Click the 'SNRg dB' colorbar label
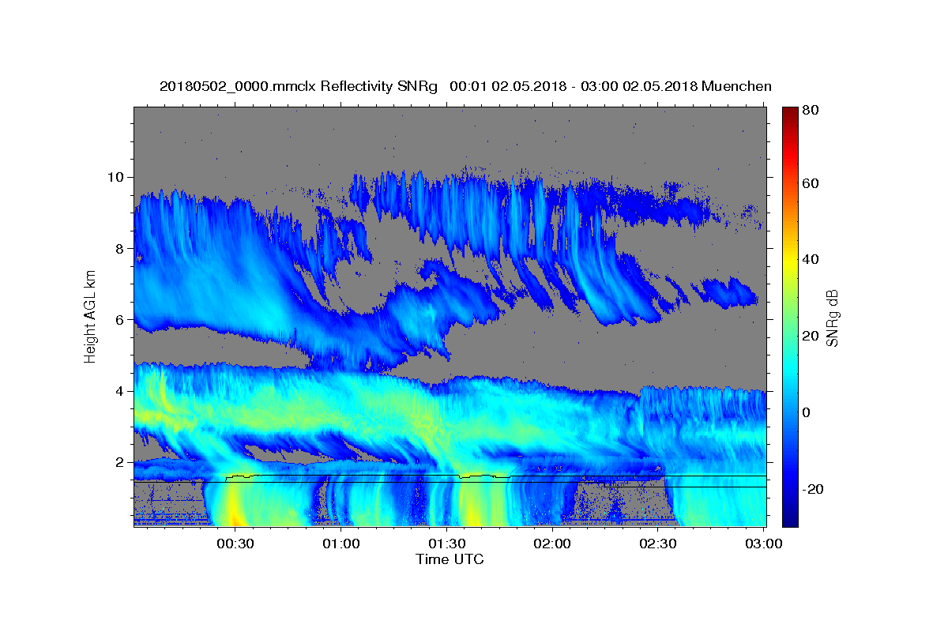948x632 pixels. click(833, 318)
